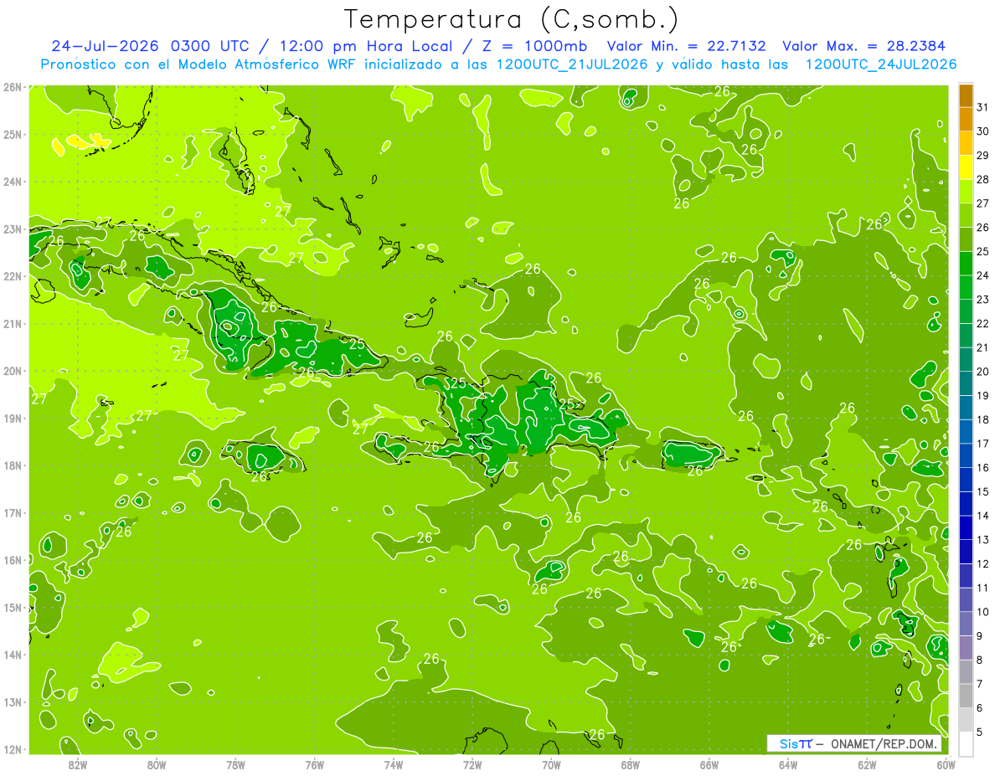Click color scale label '5'

coord(980,732)
